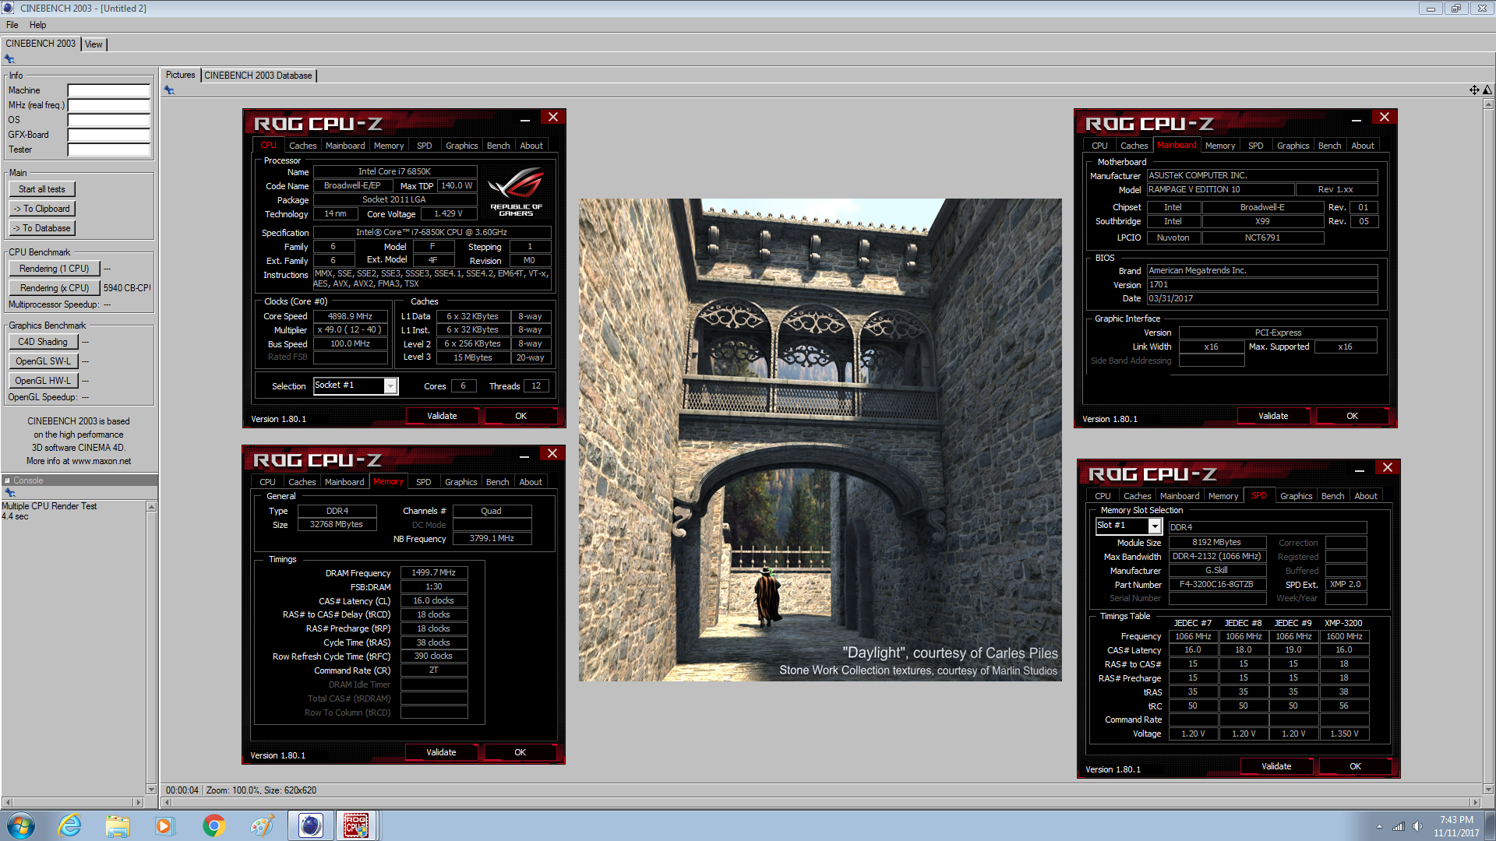Switch to the CINEBENCH 2003 Database tab

[x=258, y=76]
